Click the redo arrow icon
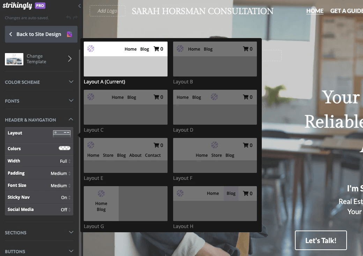This screenshot has width=363, height=256. coord(75,17)
